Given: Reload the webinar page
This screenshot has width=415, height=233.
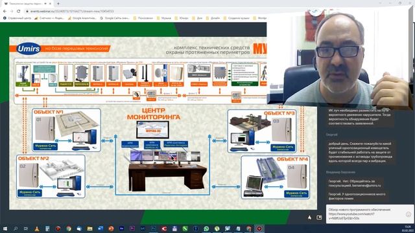Looking at the screenshot, I should tap(19, 11).
